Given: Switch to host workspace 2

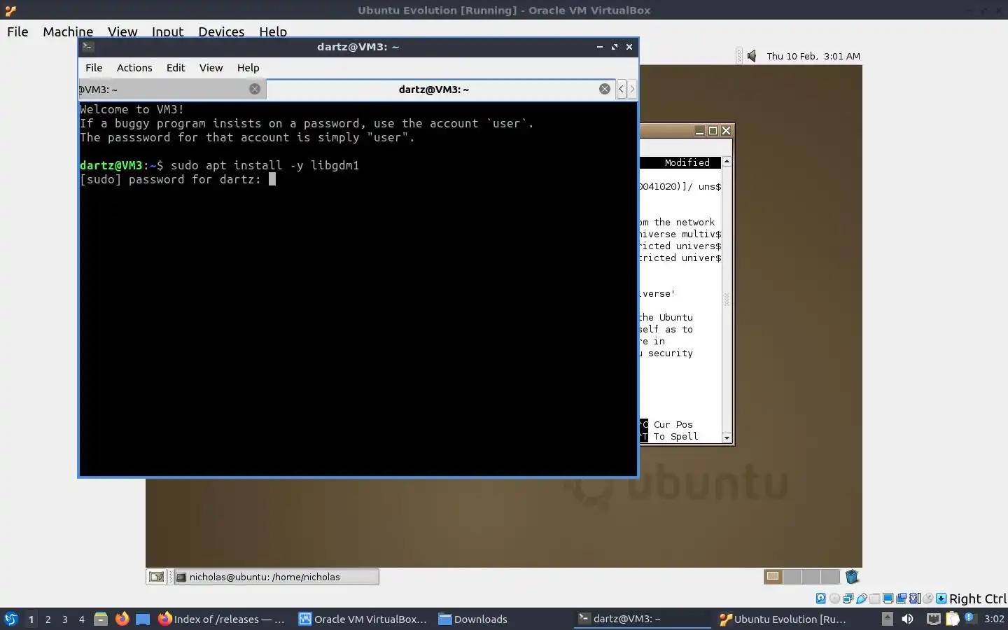Looking at the screenshot, I should (x=48, y=619).
